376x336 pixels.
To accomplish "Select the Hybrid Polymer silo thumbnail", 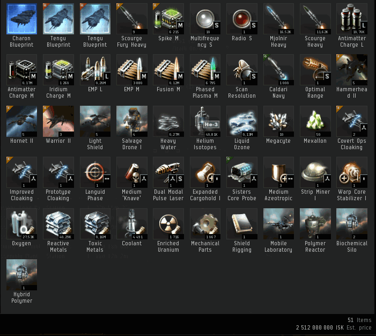I will pos(21,275).
